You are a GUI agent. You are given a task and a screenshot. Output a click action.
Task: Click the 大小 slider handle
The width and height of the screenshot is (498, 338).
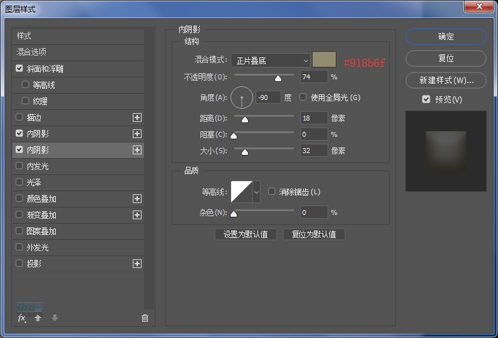pos(245,152)
